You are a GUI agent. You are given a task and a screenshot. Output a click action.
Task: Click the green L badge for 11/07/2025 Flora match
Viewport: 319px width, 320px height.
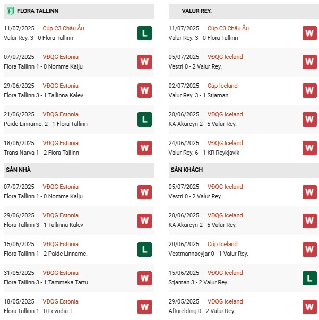point(144,33)
